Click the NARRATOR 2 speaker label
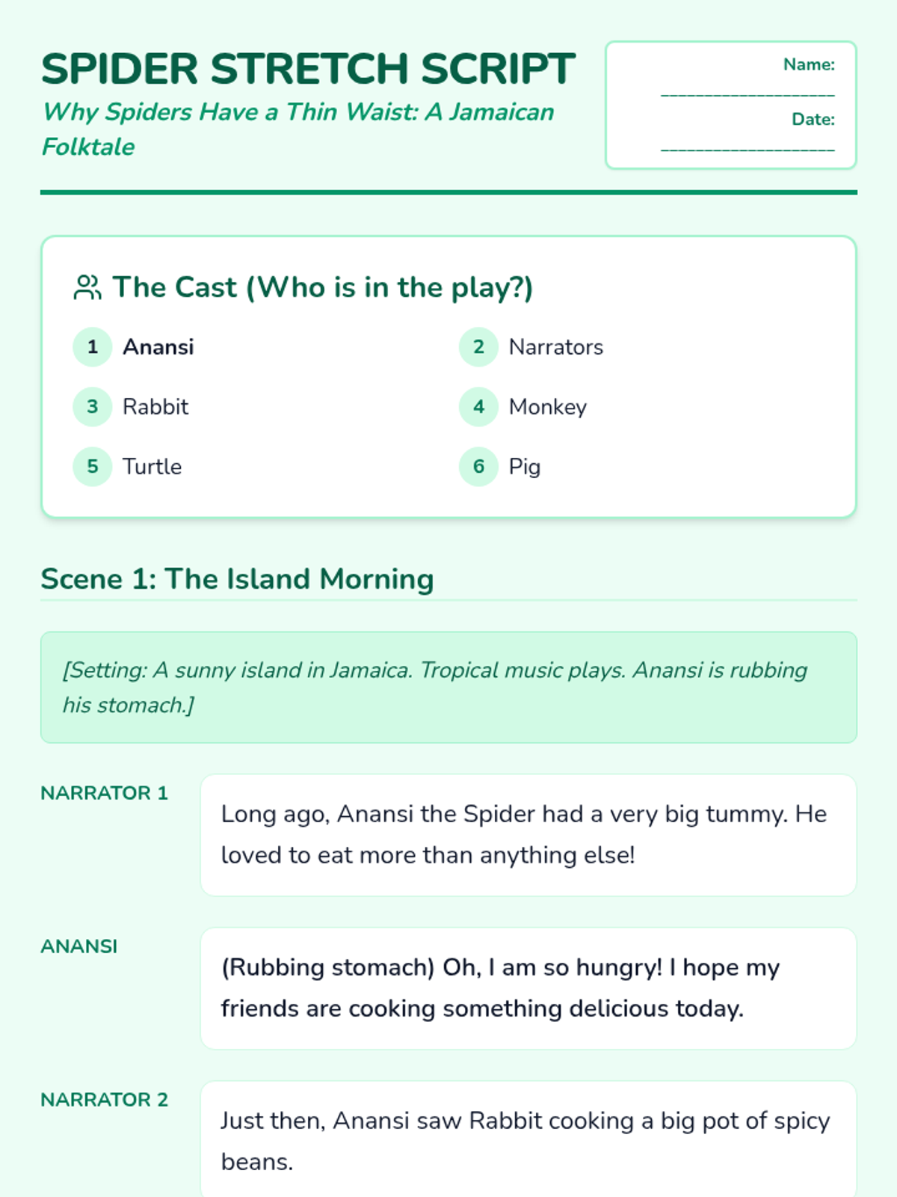Screen dimensions: 897x1197 click(x=104, y=1100)
